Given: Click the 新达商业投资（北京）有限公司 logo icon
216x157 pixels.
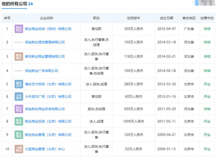Looking at the screenshot, I should pos(19,121).
